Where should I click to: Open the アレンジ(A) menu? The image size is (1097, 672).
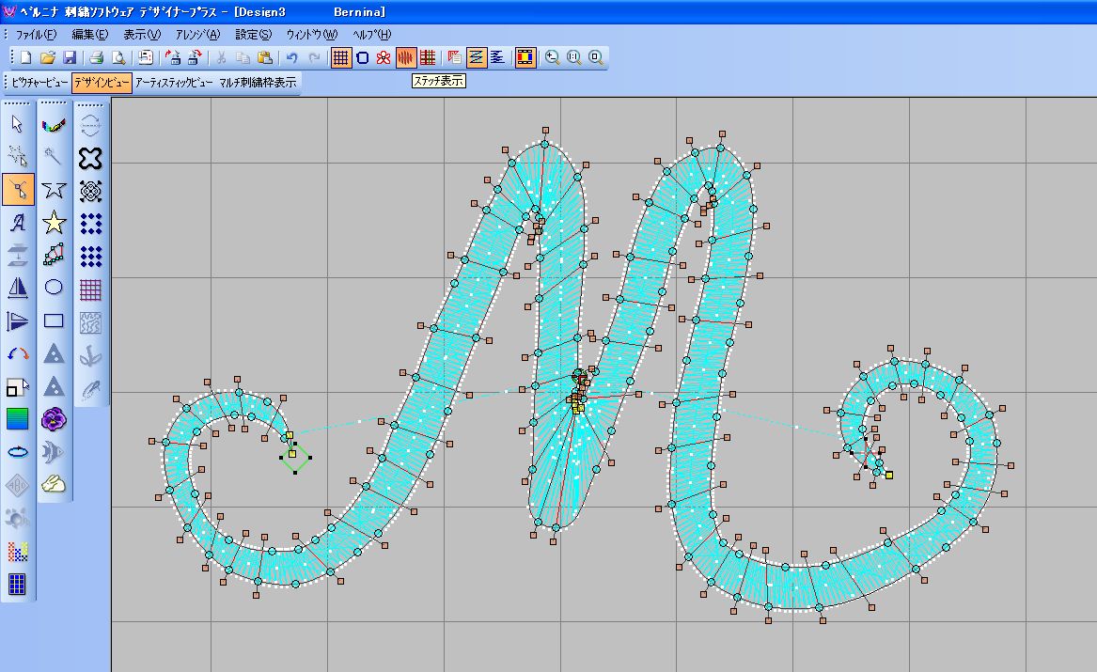coord(197,34)
